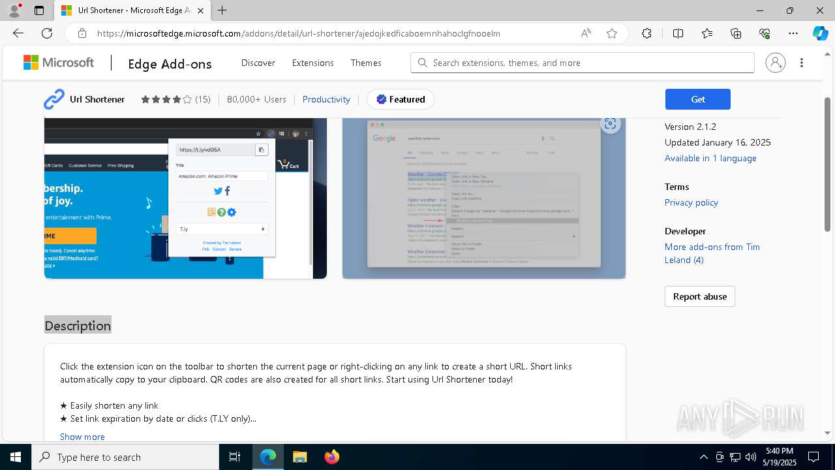Open the Productivity category link
835x470 pixels.
pos(326,99)
